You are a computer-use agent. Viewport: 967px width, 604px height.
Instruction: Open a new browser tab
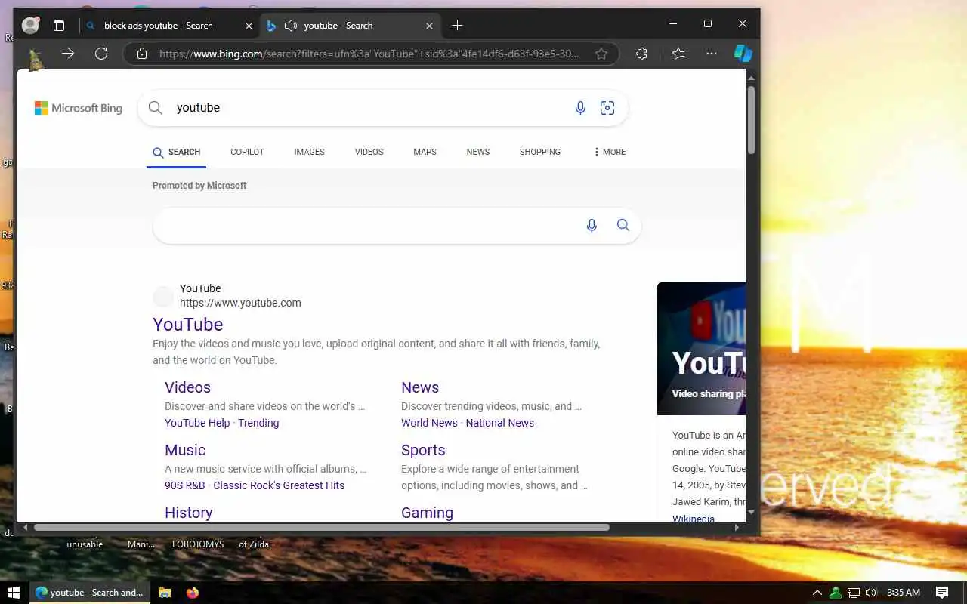[x=457, y=26]
